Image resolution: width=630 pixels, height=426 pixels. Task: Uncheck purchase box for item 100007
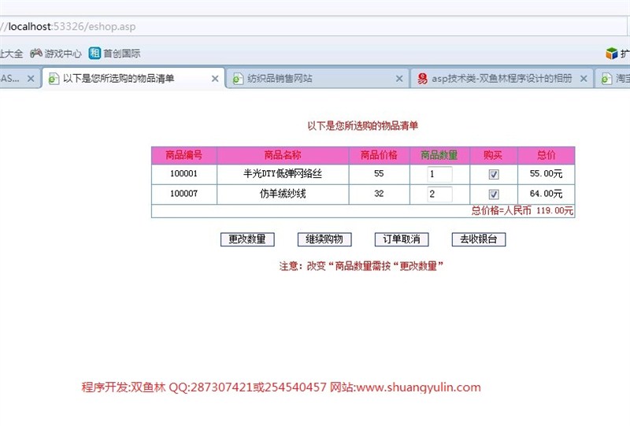pyautogui.click(x=494, y=194)
